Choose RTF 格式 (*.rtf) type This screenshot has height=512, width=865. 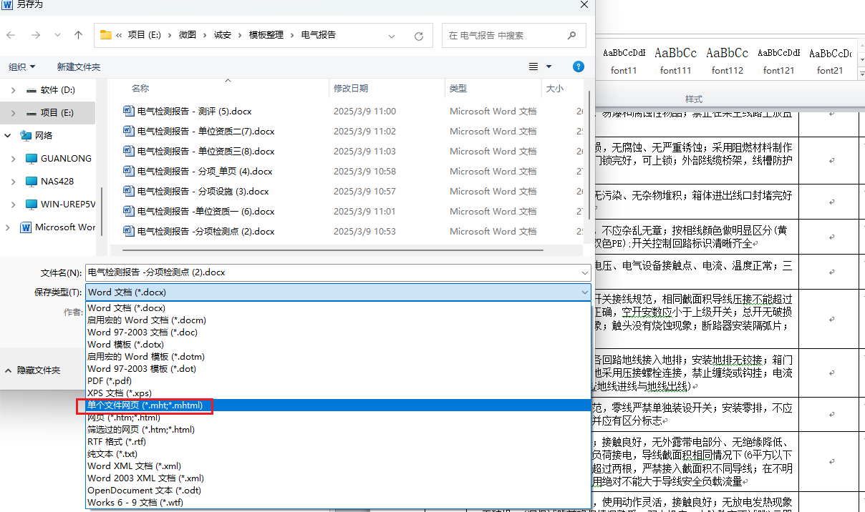338,441
